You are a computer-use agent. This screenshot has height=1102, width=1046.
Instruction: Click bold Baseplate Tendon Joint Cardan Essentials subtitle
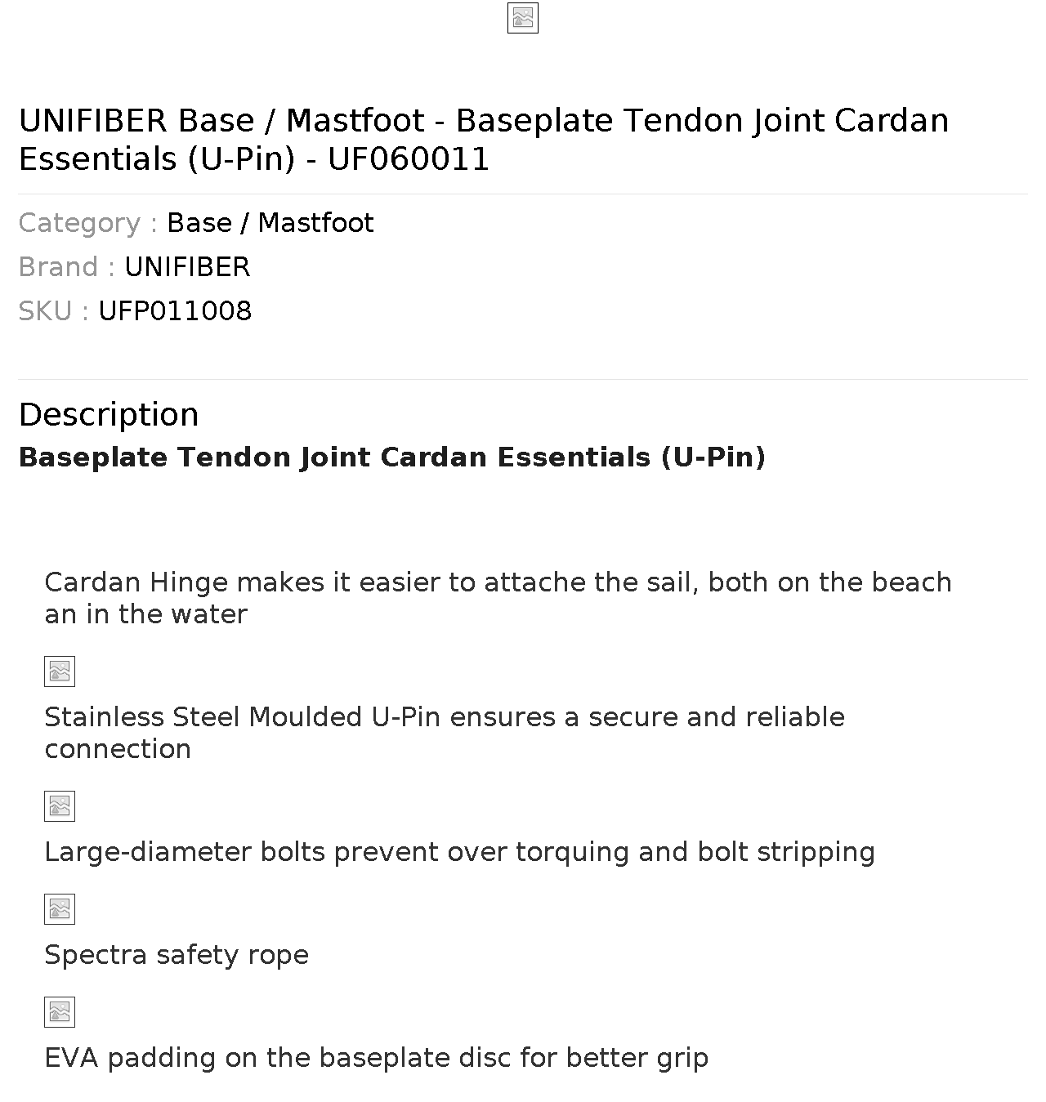[x=392, y=457]
